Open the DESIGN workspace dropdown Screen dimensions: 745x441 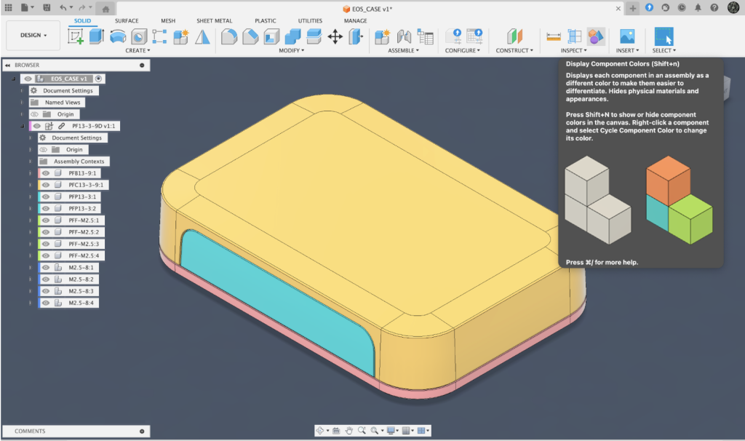tap(33, 35)
